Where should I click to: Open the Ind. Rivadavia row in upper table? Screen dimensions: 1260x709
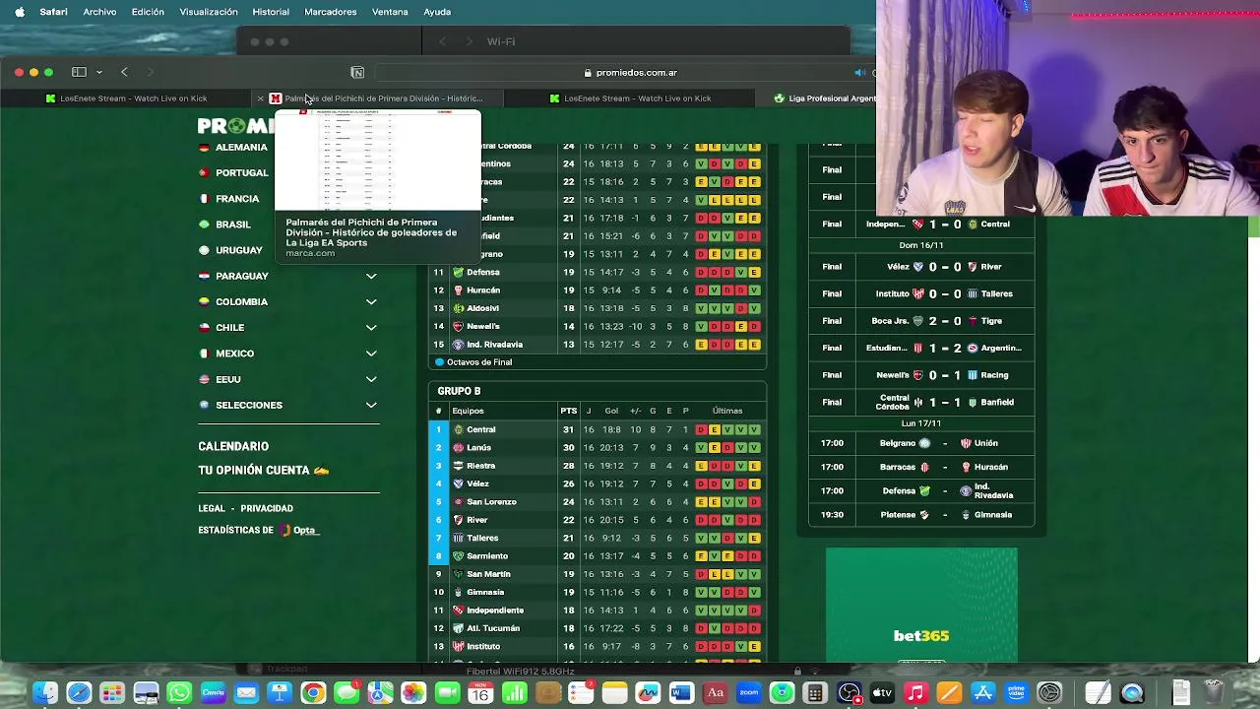(598, 345)
